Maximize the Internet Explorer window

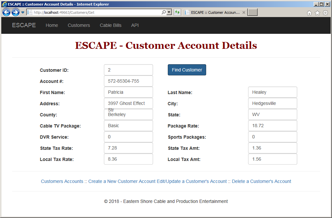pyautogui.click(x=321, y=4)
